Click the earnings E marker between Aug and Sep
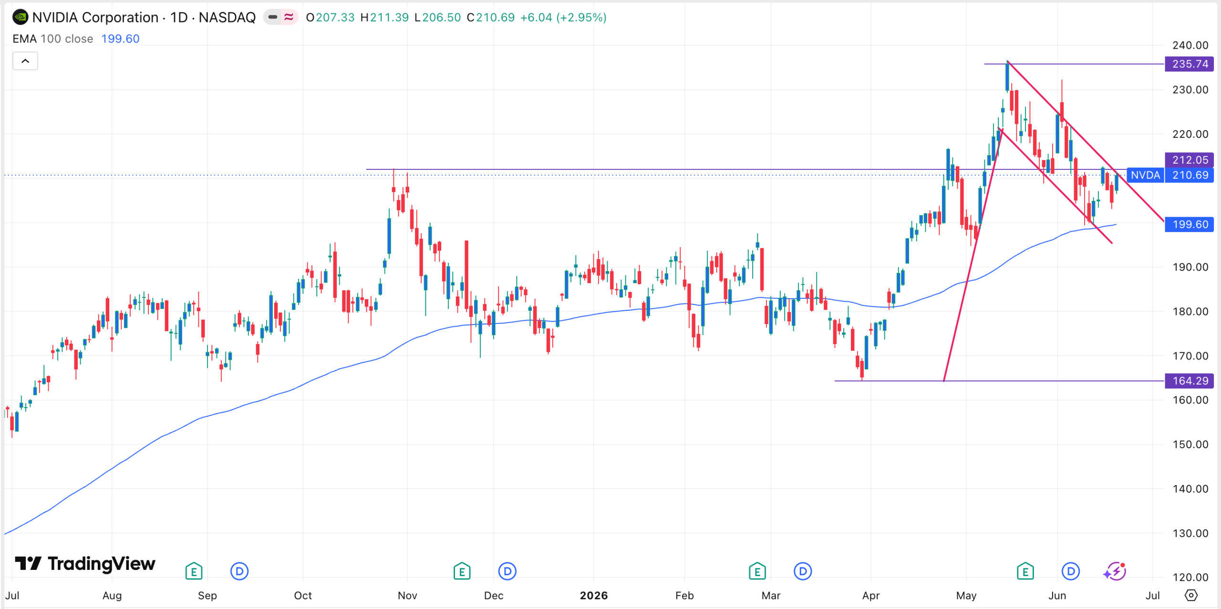The width and height of the screenshot is (1221, 609). [194, 571]
